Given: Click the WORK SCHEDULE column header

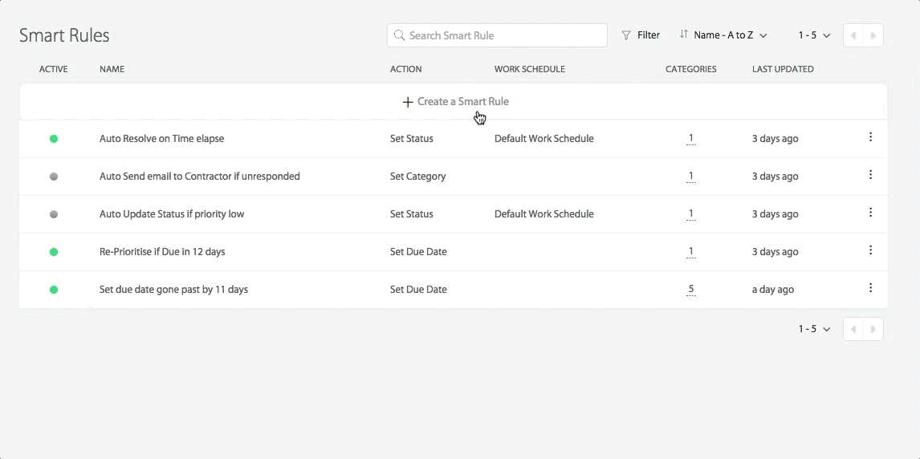Looking at the screenshot, I should 530,69.
